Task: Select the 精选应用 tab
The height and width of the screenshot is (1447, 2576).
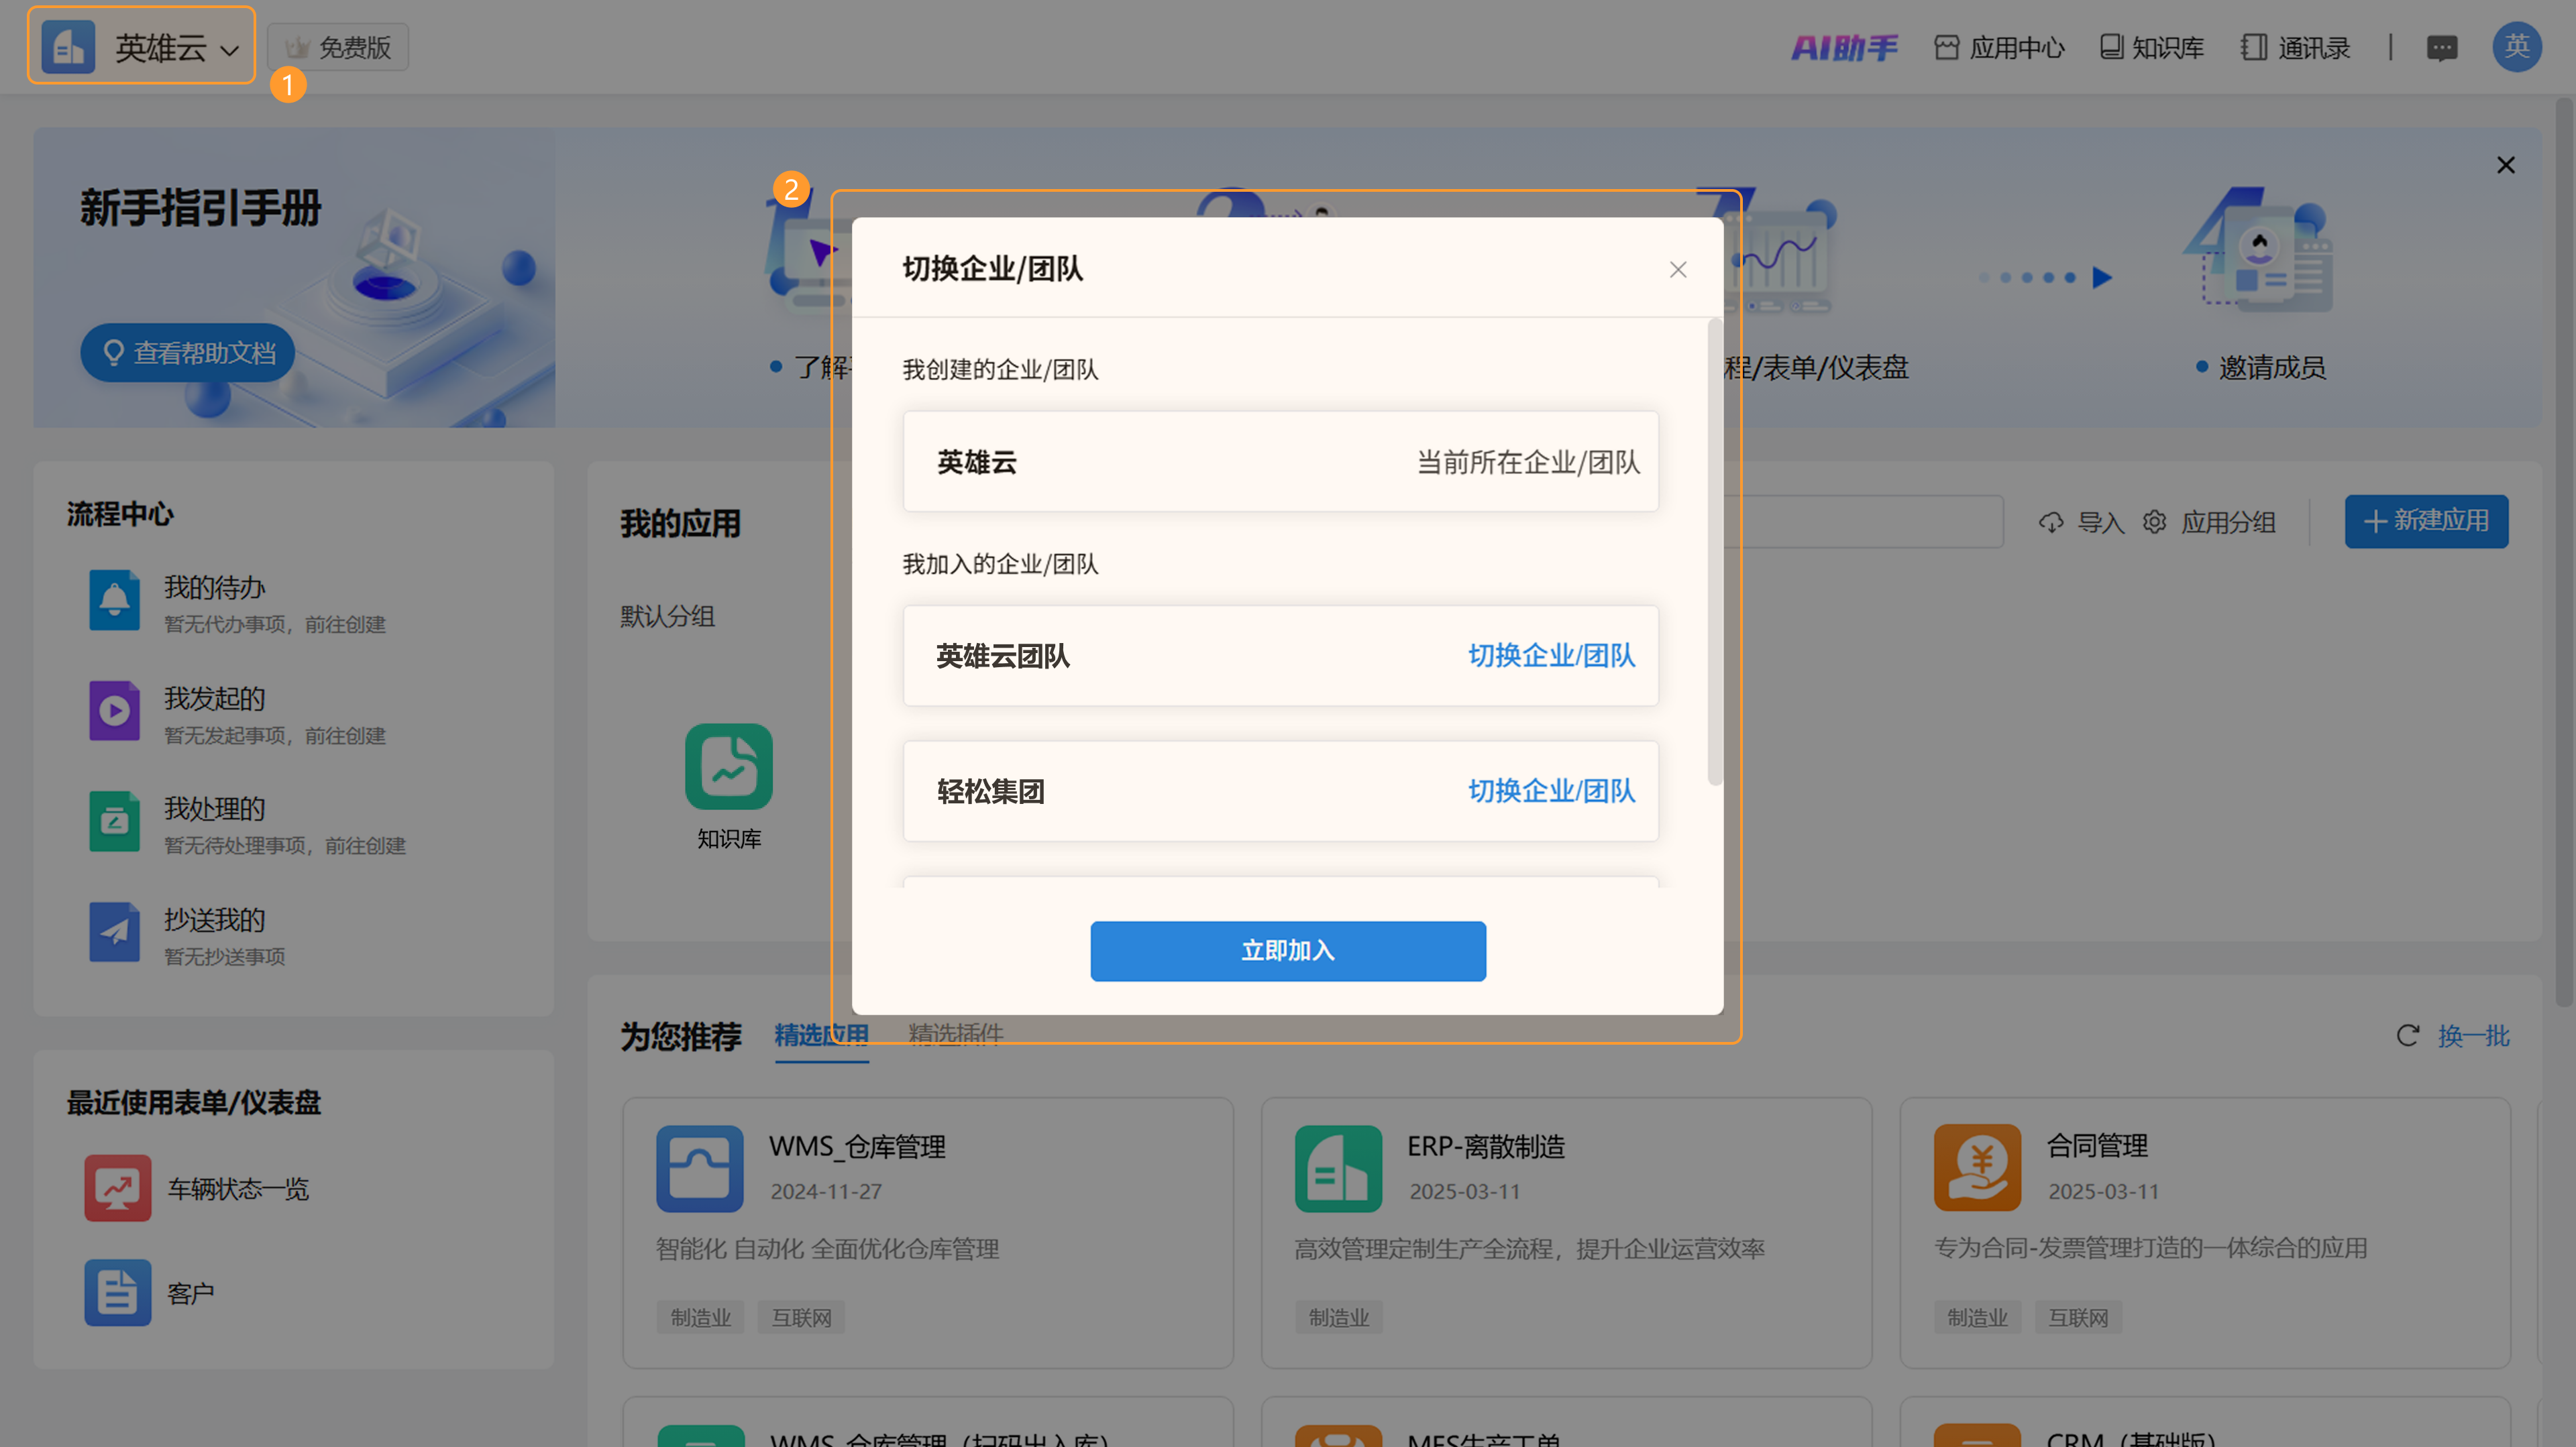Action: tap(821, 1035)
